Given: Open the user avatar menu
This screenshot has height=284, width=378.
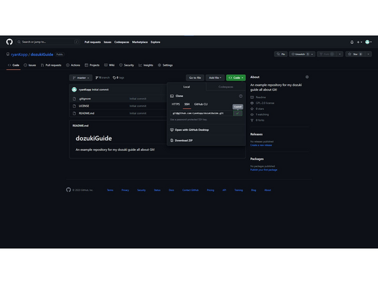Looking at the screenshot, I should click(x=368, y=42).
